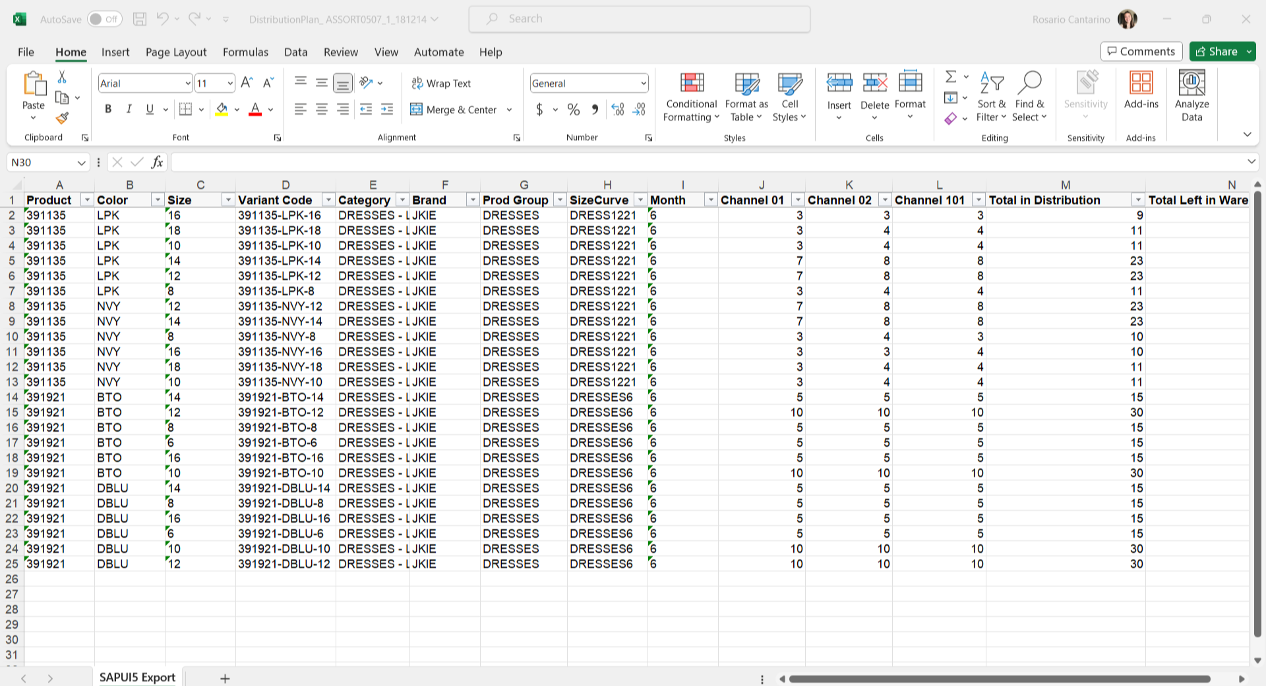Screen dimensions: 1266x686
Task: Open Conditional Formatting menu
Action: point(691,98)
